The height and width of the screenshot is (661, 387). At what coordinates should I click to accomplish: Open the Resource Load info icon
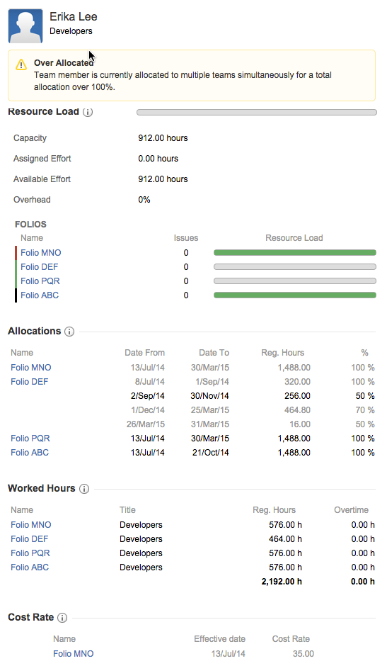tap(88, 112)
